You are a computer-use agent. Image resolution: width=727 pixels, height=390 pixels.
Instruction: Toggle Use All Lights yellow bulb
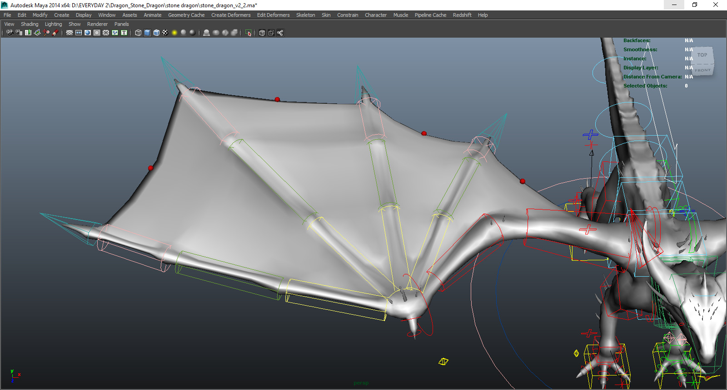[x=174, y=33]
